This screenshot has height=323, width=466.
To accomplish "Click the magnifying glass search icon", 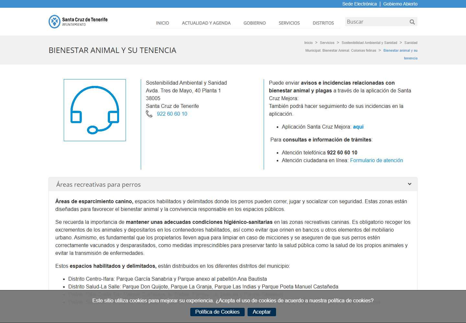I will (412, 22).
